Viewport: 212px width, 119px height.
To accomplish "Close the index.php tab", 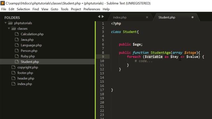I will click(x=147, y=17).
